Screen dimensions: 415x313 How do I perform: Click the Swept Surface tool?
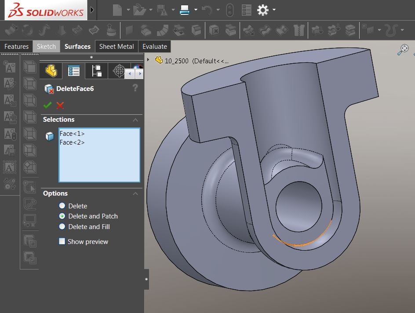pos(44,30)
